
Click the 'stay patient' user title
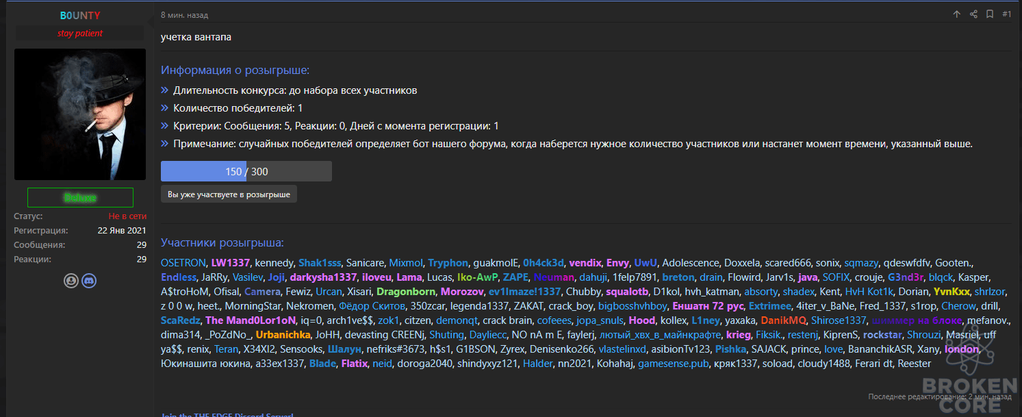tap(80, 34)
